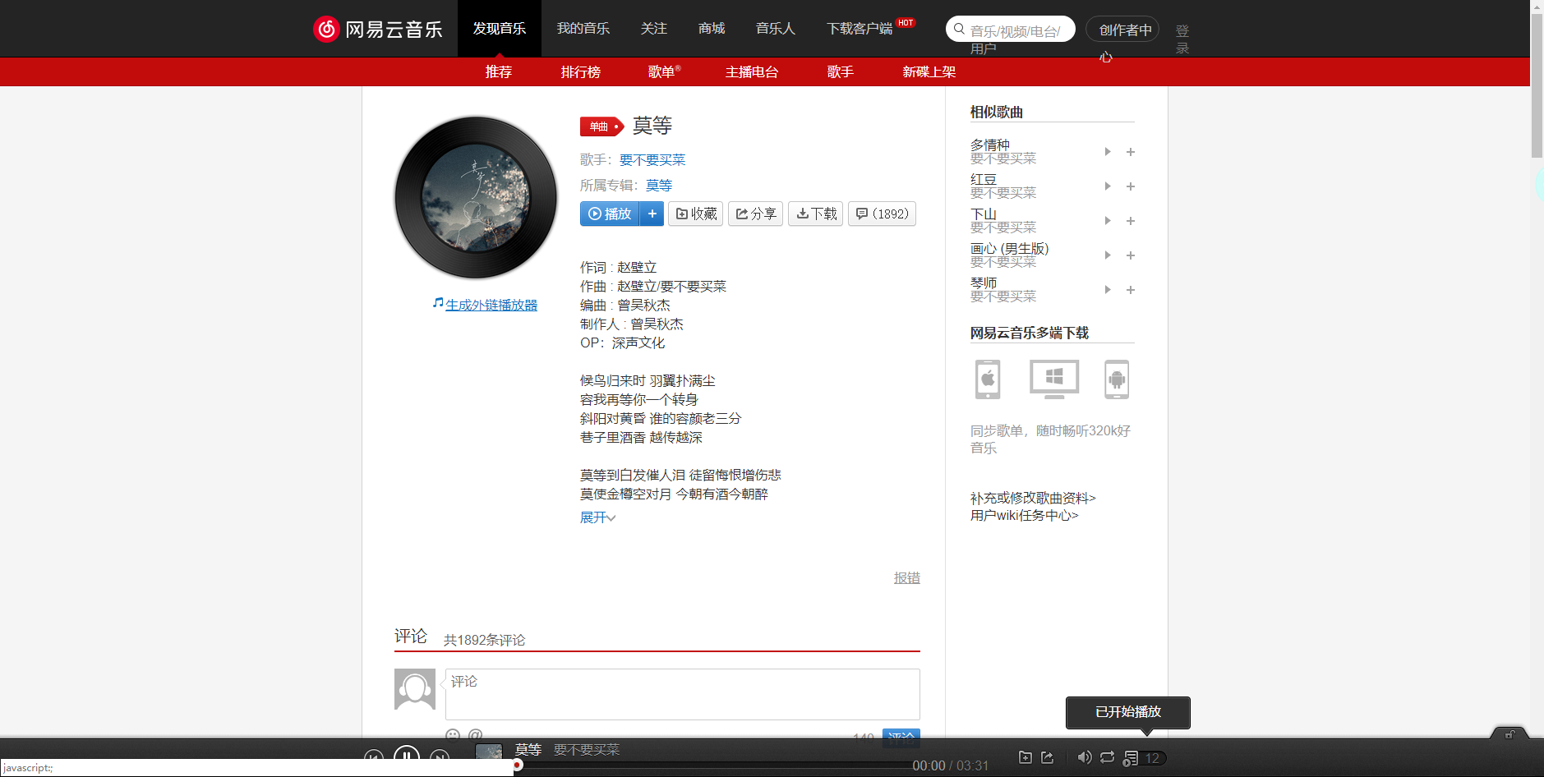
Task: Open the share song dialog
Action: 755,214
